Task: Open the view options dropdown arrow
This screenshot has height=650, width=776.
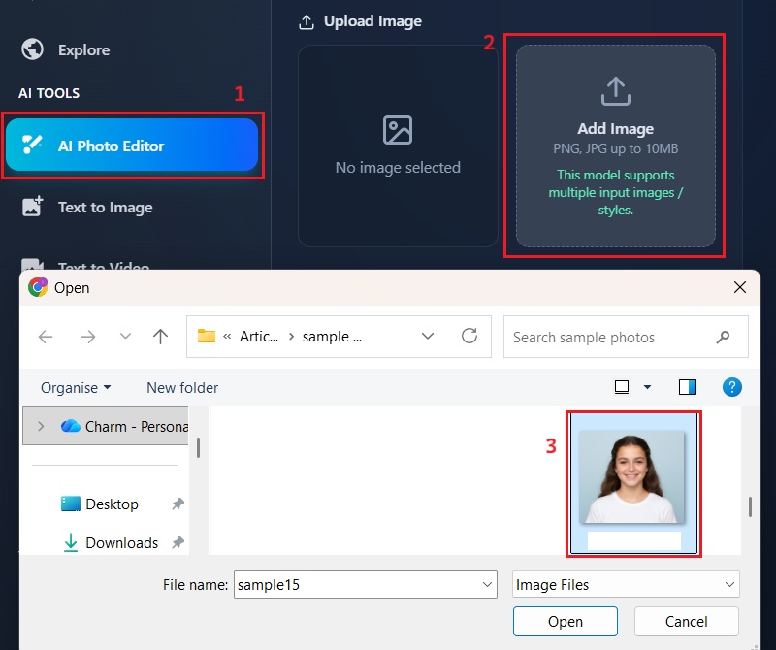Action: point(647,387)
